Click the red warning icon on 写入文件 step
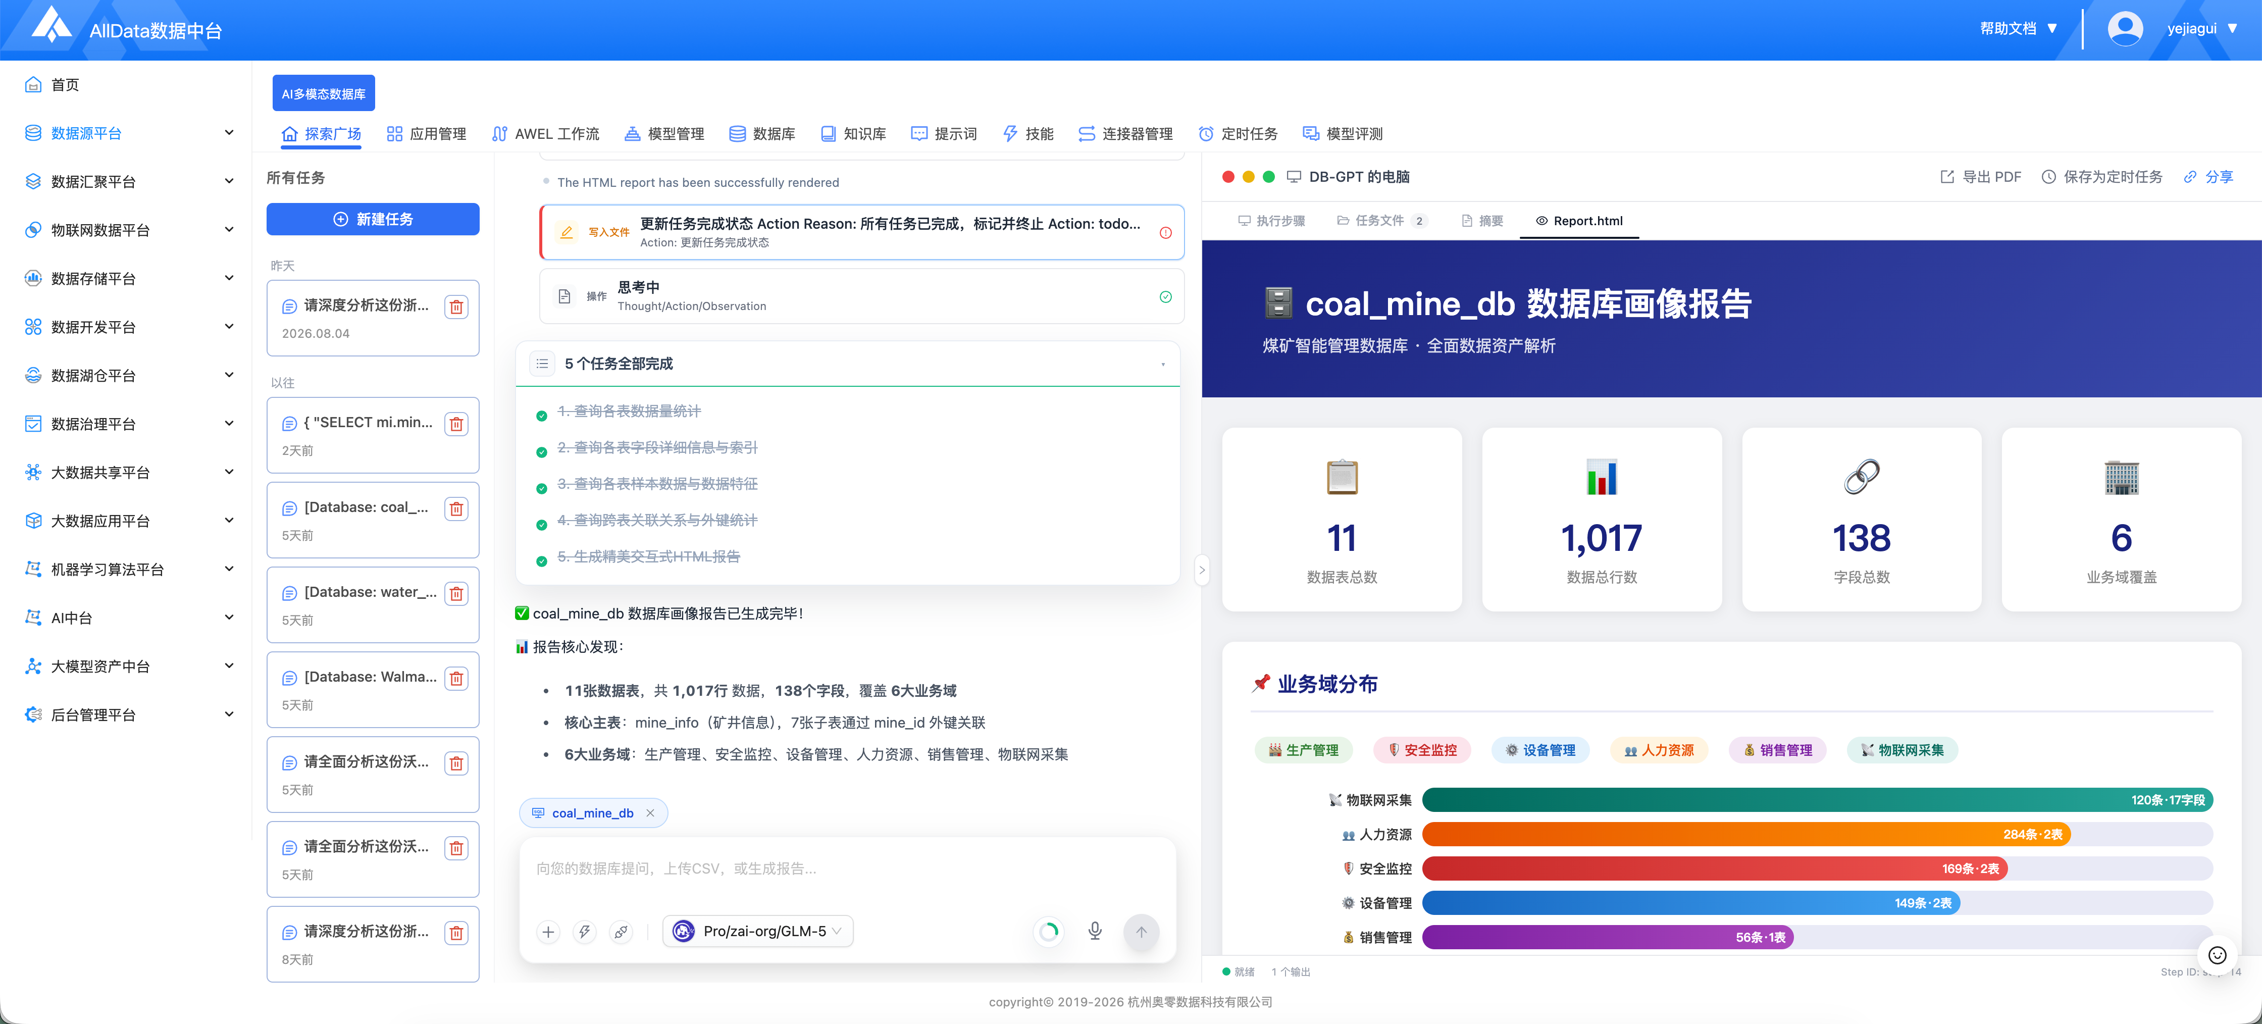The height and width of the screenshot is (1024, 2262). pos(1165,233)
